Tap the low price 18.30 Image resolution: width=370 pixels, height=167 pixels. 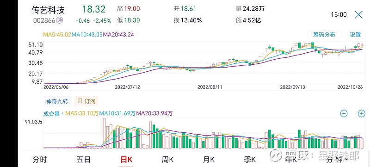[x=132, y=20]
